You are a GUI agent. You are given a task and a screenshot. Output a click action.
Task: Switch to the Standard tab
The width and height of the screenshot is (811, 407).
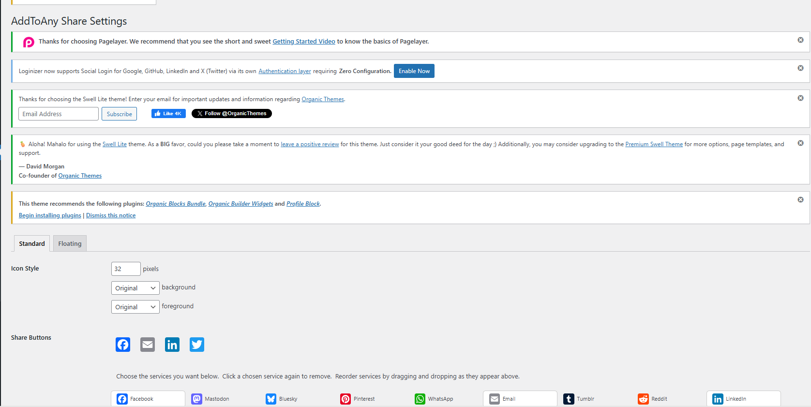tap(32, 243)
